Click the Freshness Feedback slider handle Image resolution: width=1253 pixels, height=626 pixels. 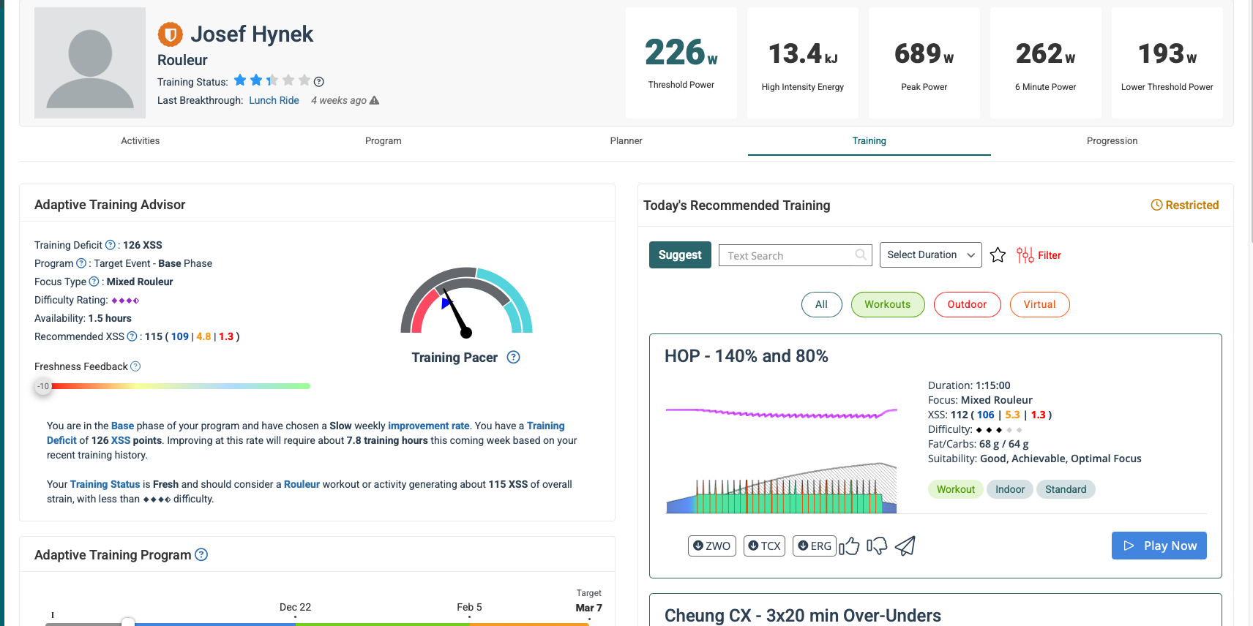(43, 386)
